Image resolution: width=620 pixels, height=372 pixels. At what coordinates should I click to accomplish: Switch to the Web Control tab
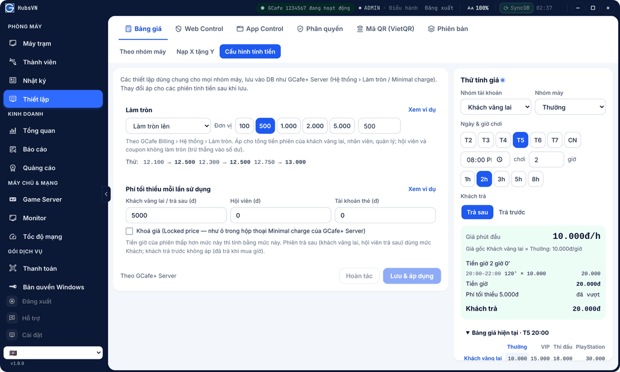point(200,29)
